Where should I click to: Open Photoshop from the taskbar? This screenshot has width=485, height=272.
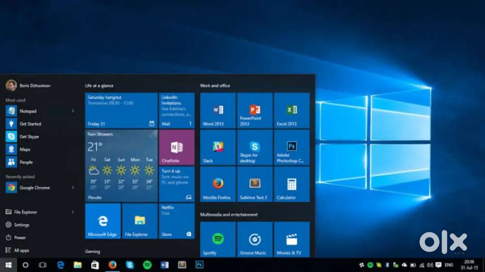199,265
